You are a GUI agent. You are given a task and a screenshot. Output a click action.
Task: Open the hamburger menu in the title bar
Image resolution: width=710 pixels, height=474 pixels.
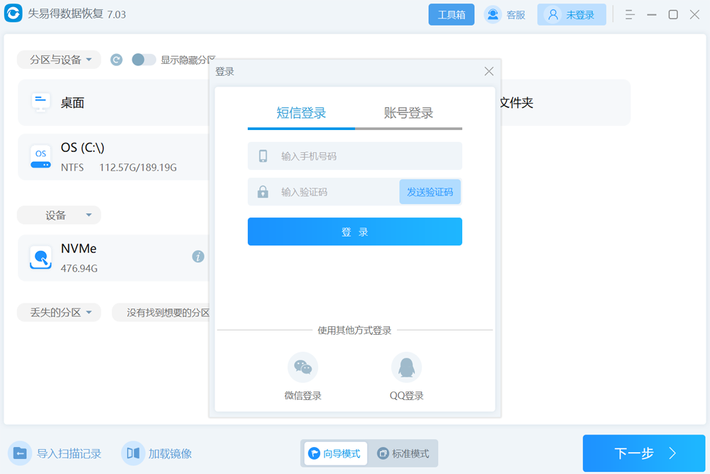coord(629,14)
